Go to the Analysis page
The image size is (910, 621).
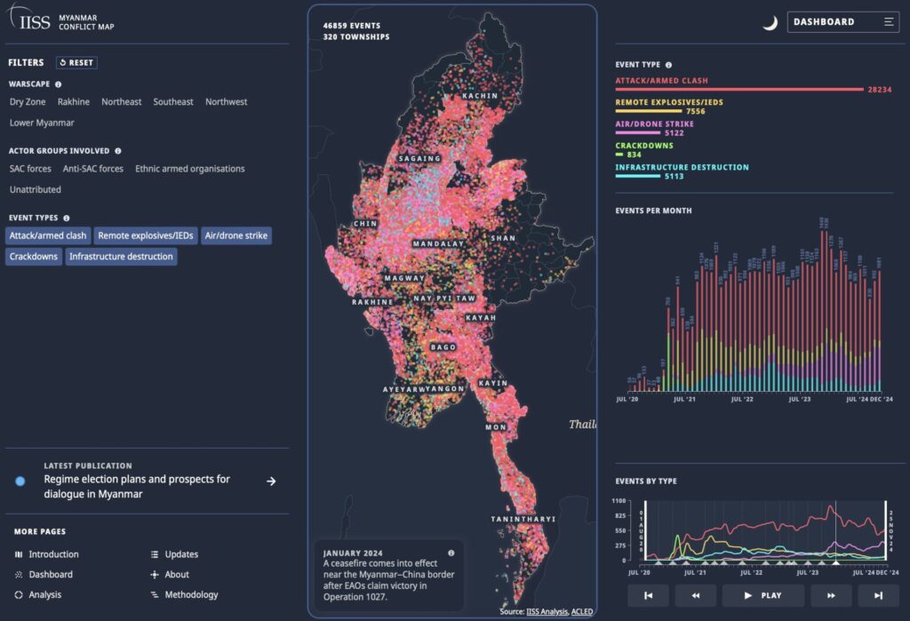[44, 594]
